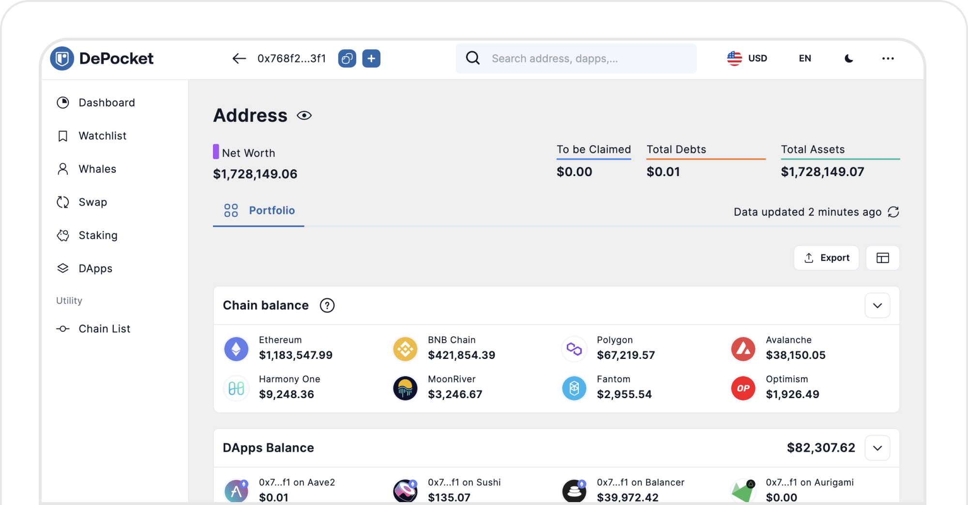Click the Avalanche chain icon

[743, 349]
